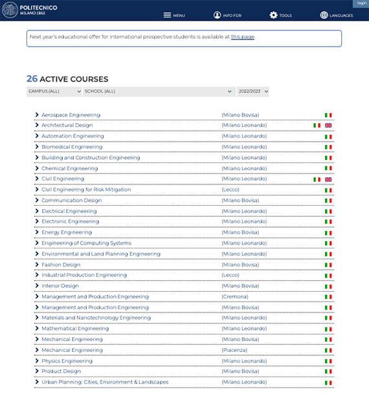Click the login tab at top right
The width and height of the screenshot is (369, 394).
click(361, 3)
